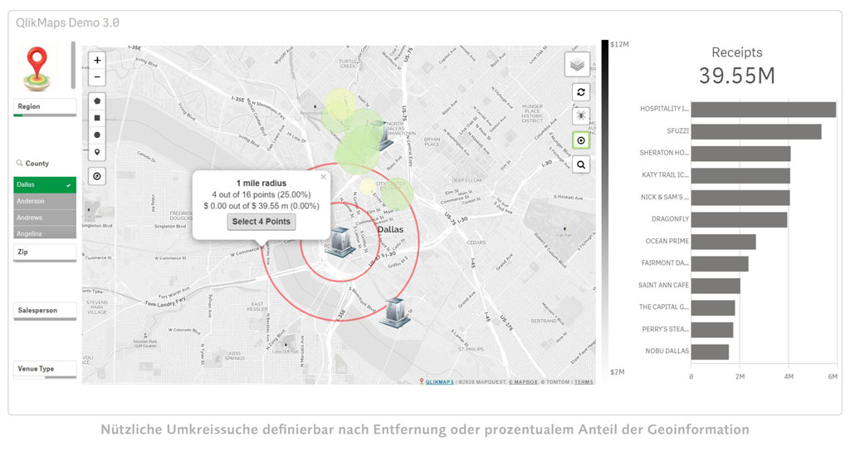This screenshot has height=471, width=850.
Task: Select the circle drawing tool
Action: [x=97, y=135]
